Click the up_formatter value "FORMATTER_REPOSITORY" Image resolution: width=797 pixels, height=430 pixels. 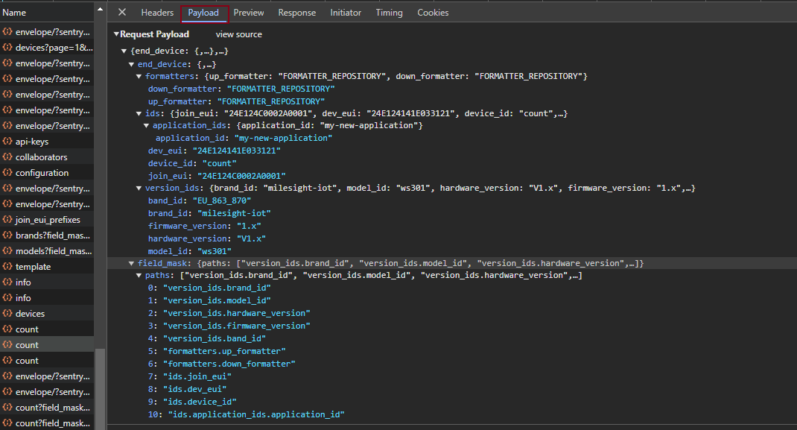(x=271, y=101)
